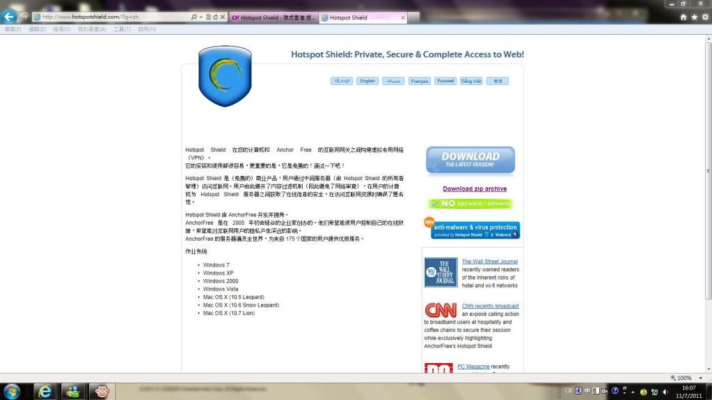Click the IME help question mark icon
The height and width of the screenshot is (400, 712).
click(x=615, y=390)
